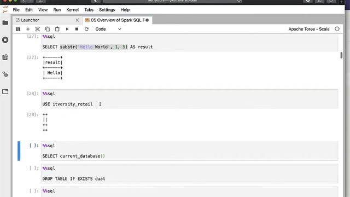The image size is (350, 197).
Task: Open the View menu
Action: 43,10
